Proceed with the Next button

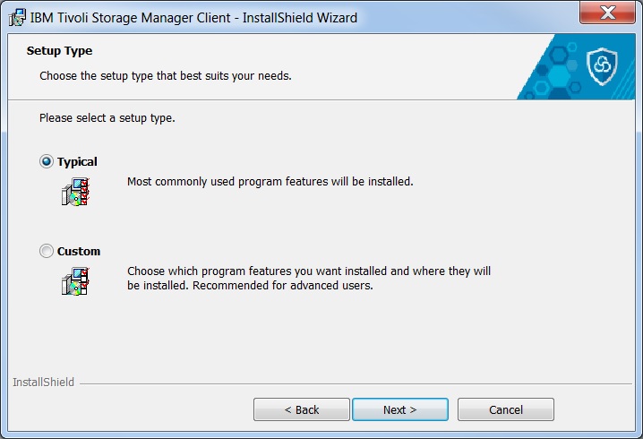[x=399, y=409]
